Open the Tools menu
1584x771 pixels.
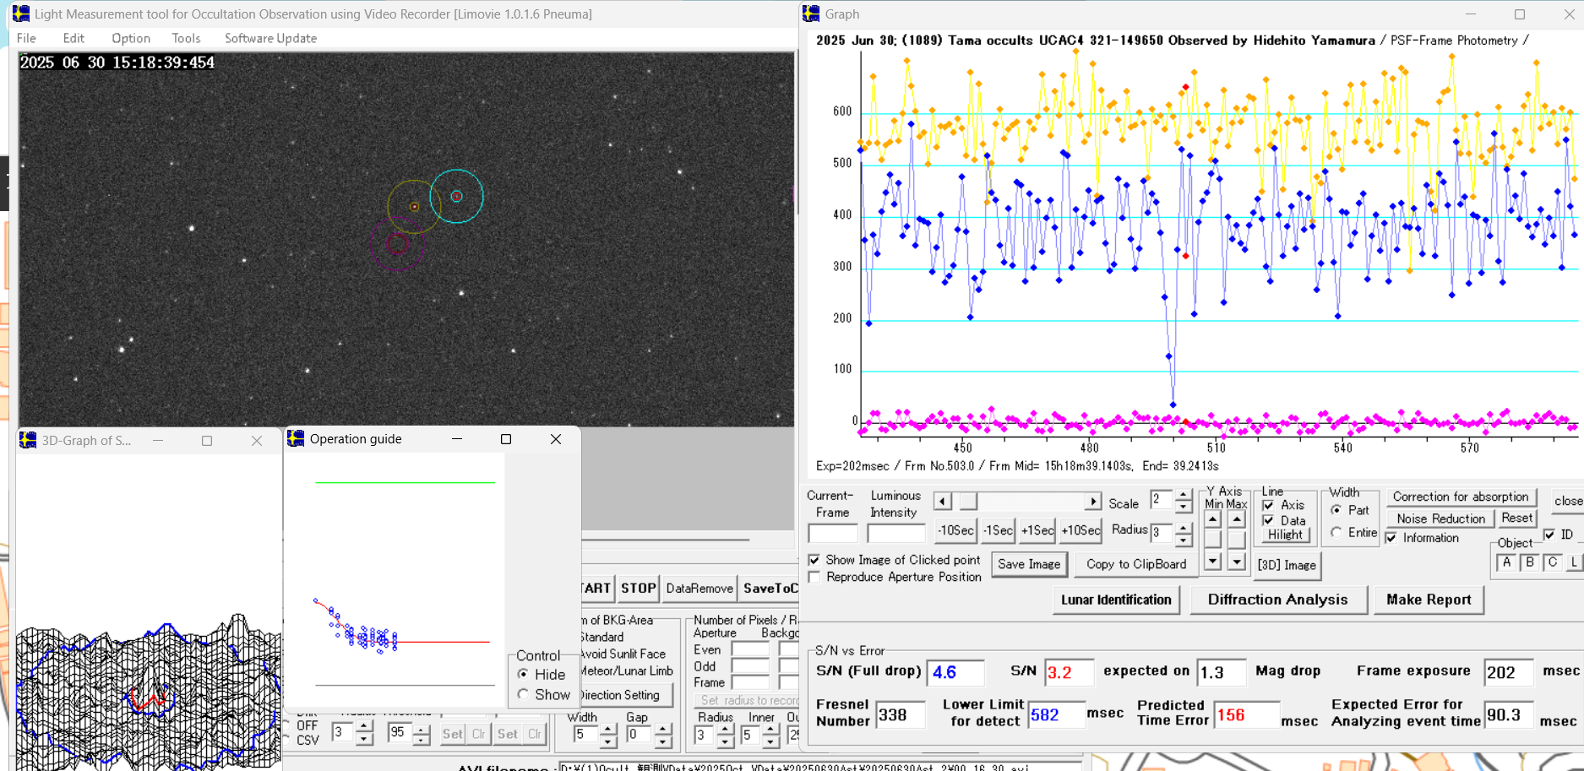(186, 38)
